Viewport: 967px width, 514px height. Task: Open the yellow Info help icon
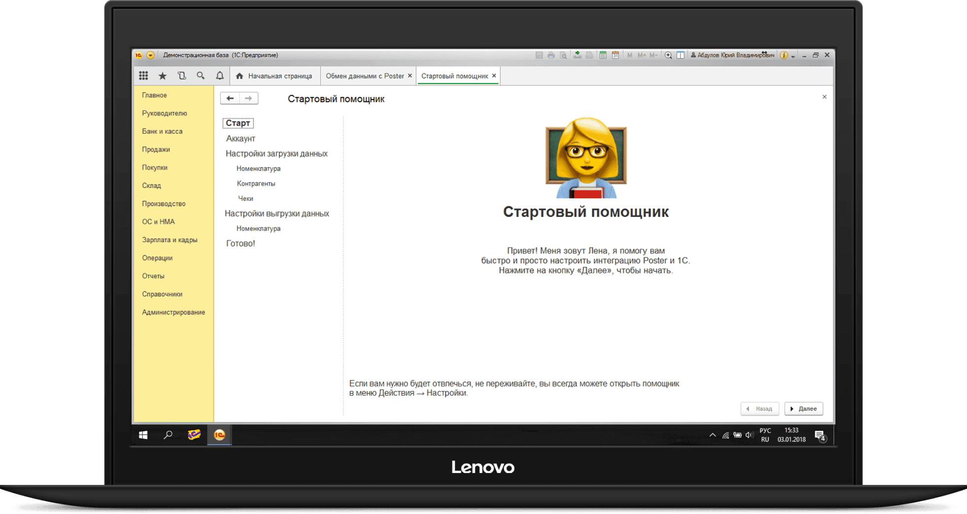784,55
